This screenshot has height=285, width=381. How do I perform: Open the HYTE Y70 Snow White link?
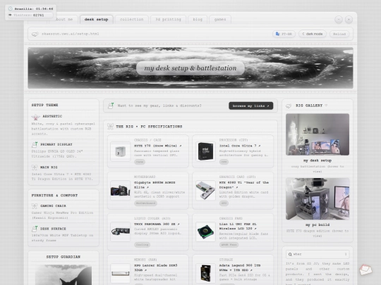point(158,146)
